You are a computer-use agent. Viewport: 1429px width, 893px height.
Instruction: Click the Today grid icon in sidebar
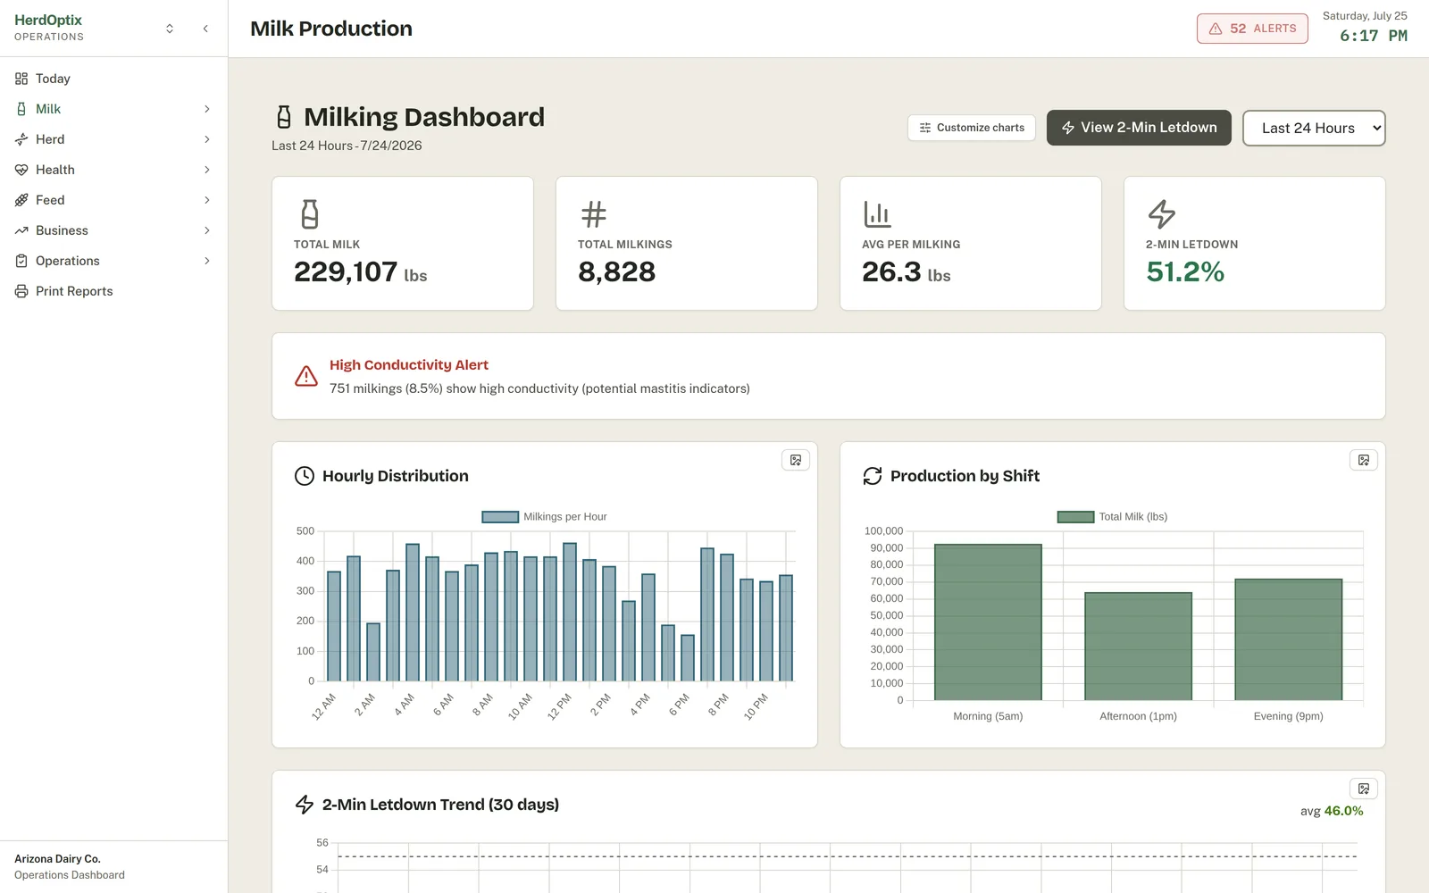click(x=21, y=79)
